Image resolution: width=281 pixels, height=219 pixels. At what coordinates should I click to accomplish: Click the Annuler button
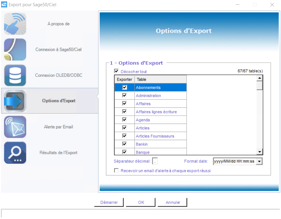(173, 203)
